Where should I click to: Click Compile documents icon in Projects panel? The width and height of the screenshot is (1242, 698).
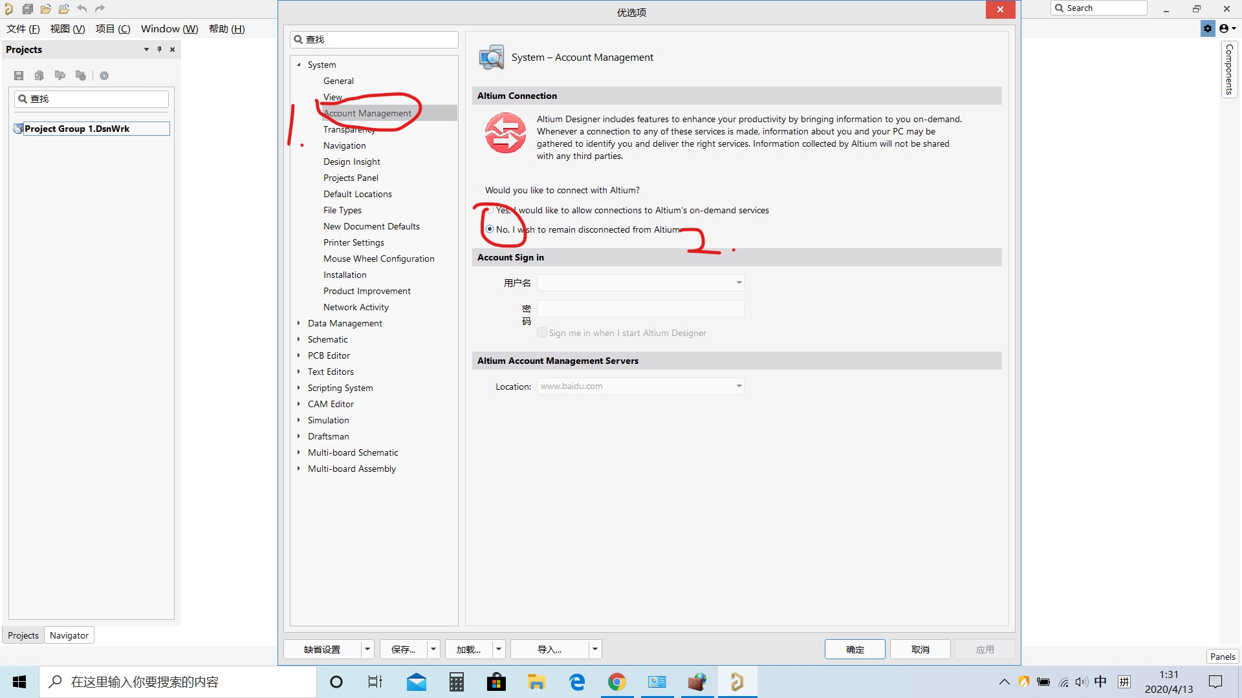39,76
